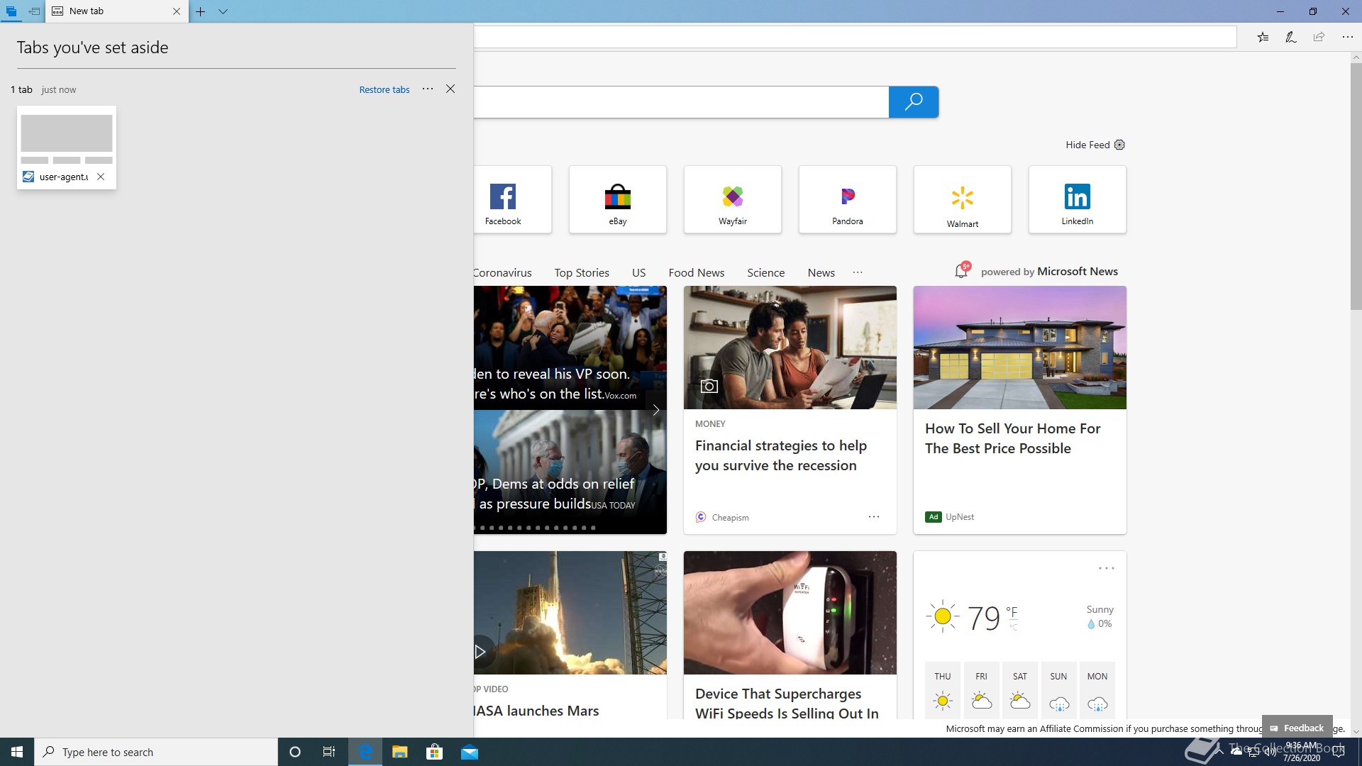Select the SUN forecast day
The height and width of the screenshot is (766, 1362).
pyautogui.click(x=1058, y=689)
